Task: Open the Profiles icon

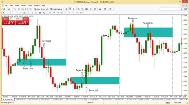Action: tap(9, 9)
